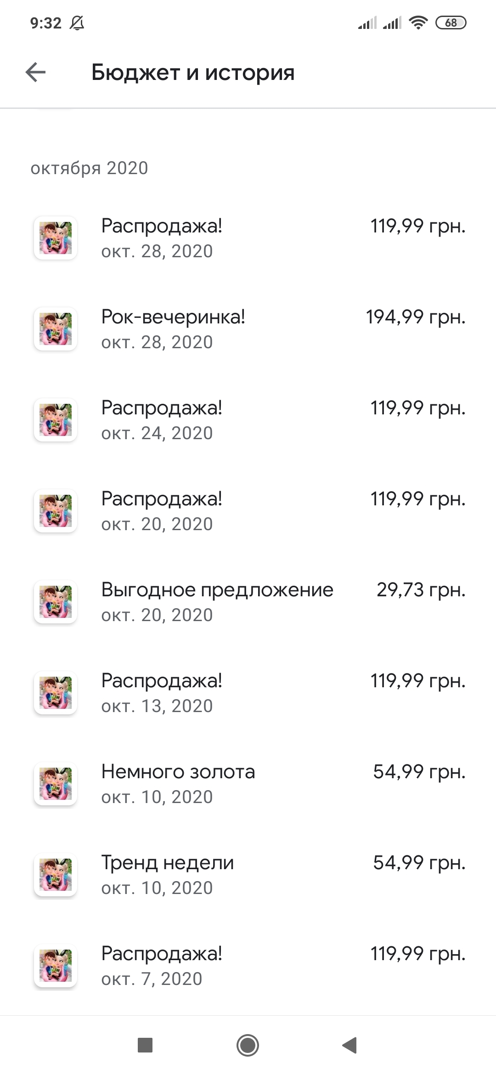Tap app icon next to Тренд недели
Screen dimensions: 496x1075
(x=56, y=875)
